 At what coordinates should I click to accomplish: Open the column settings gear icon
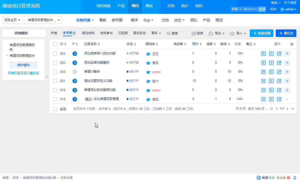pyautogui.click(x=292, y=44)
